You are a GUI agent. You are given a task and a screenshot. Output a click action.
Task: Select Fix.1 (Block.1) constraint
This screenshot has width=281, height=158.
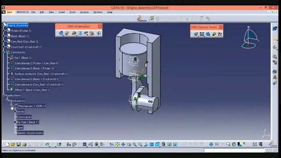pyautogui.click(x=23, y=57)
